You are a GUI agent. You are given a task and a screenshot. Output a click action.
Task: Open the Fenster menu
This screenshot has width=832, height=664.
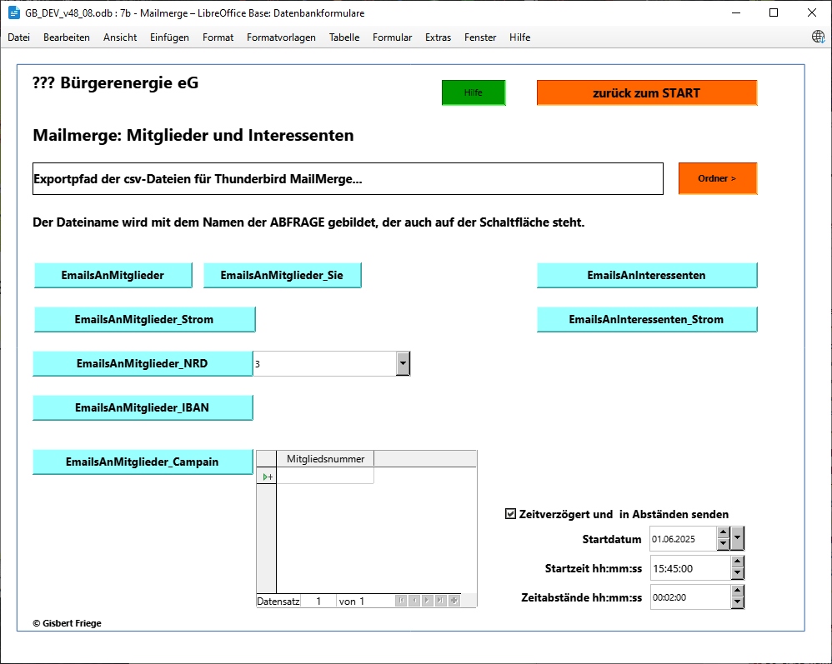click(x=480, y=37)
